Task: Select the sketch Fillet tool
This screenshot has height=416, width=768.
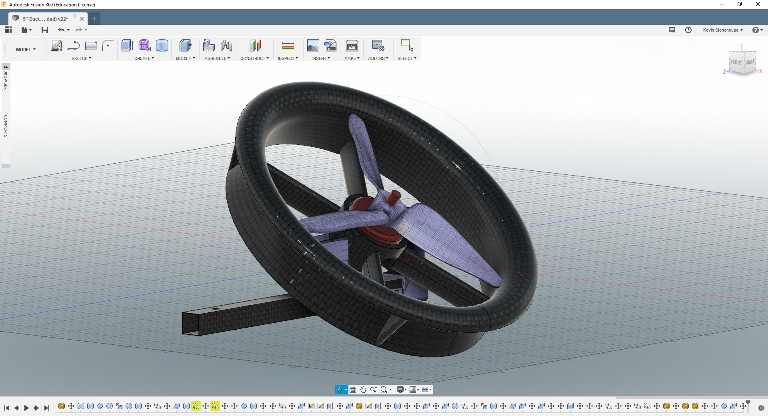Action: pyautogui.click(x=108, y=46)
